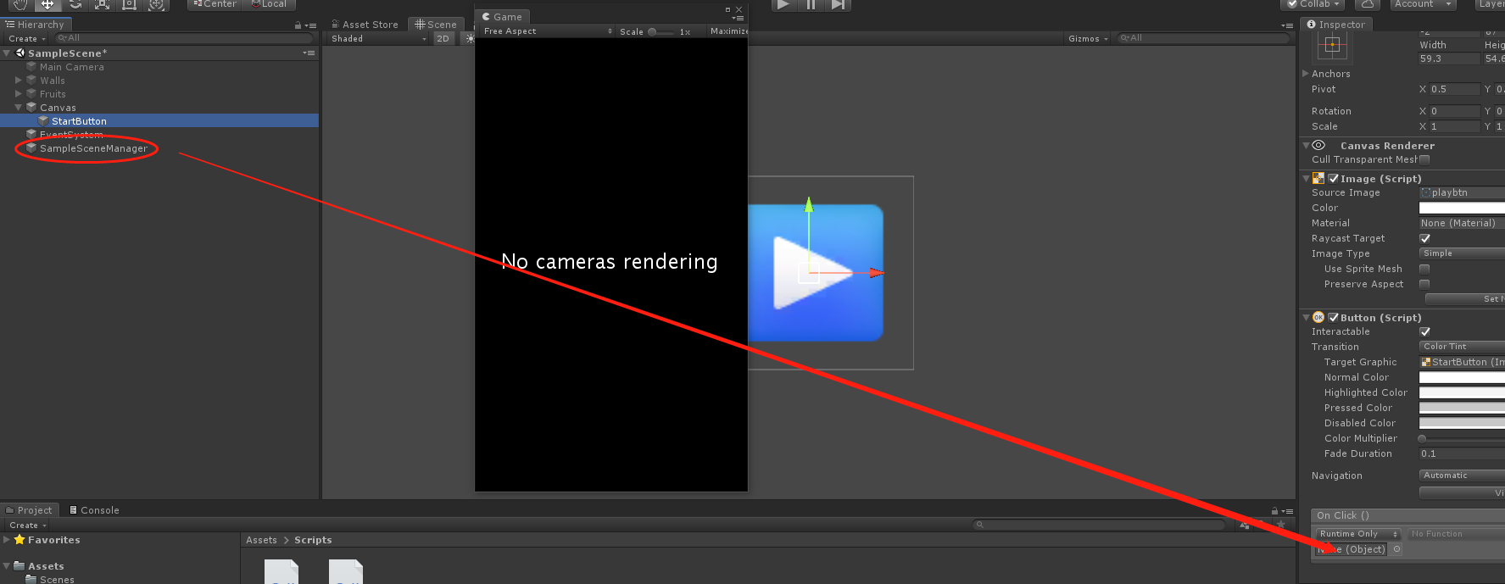Uncheck the Raycast Target checkbox
The width and height of the screenshot is (1505, 584).
tap(1424, 238)
